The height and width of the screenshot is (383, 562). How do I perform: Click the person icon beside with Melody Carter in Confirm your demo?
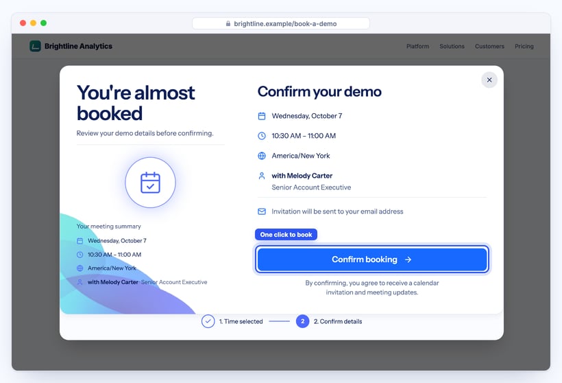pyautogui.click(x=262, y=176)
